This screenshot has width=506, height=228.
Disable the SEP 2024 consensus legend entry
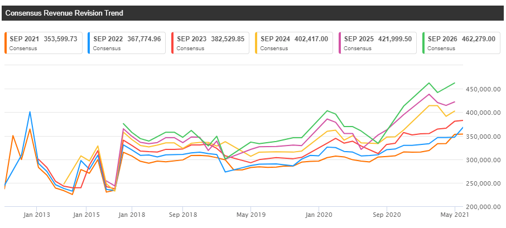[293, 43]
